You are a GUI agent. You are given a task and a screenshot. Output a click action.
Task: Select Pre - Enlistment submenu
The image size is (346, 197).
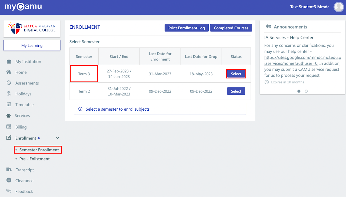click(34, 159)
